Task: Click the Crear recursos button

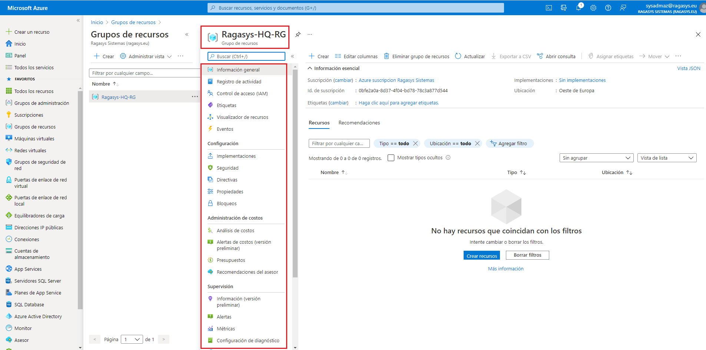Action: pos(482,256)
